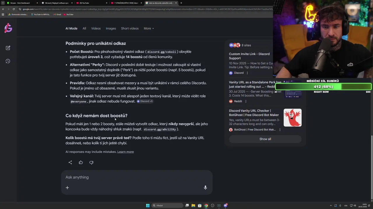Open Task View on the taskbar

pyautogui.click(x=187, y=206)
